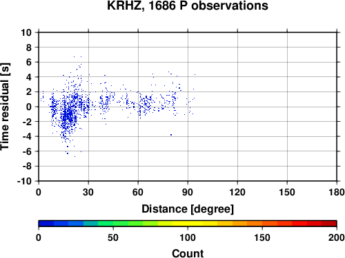Click the 180 tick label on the distance axis

pos(337,192)
